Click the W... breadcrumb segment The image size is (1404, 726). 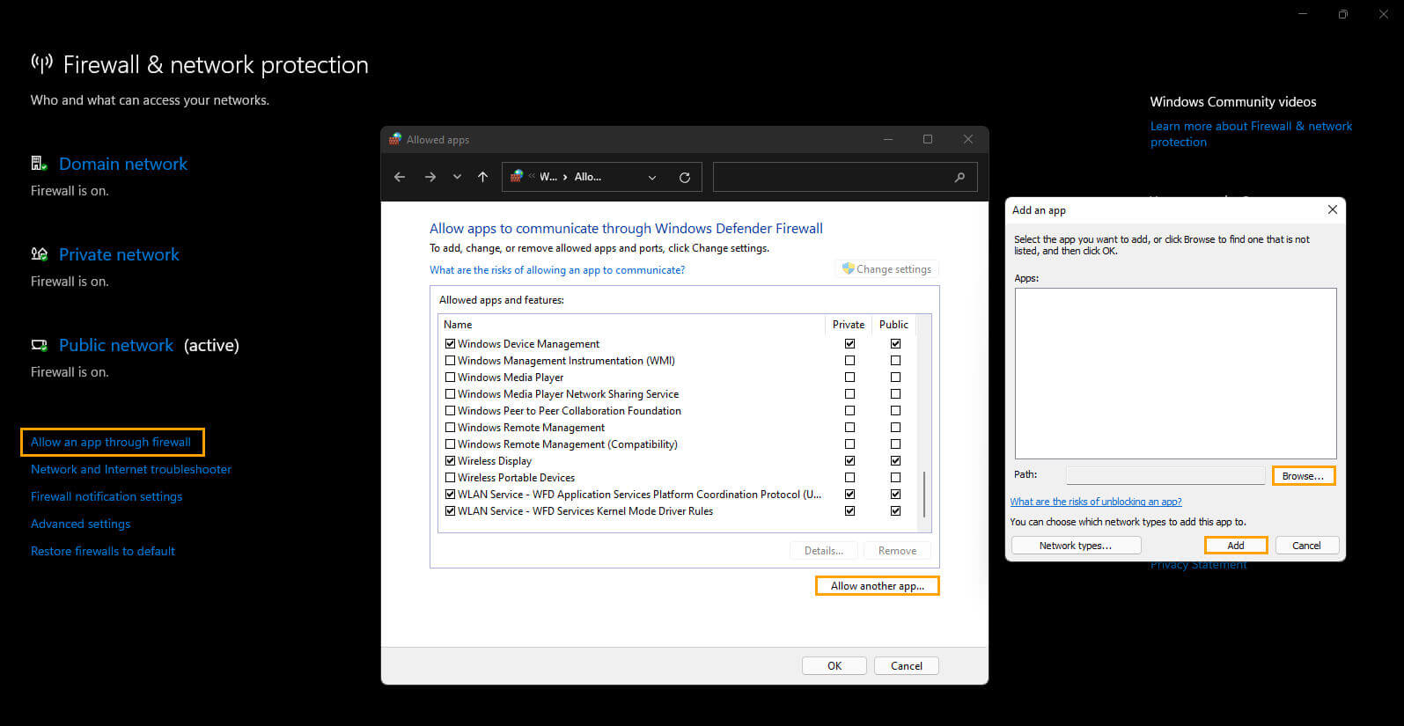[x=548, y=177]
